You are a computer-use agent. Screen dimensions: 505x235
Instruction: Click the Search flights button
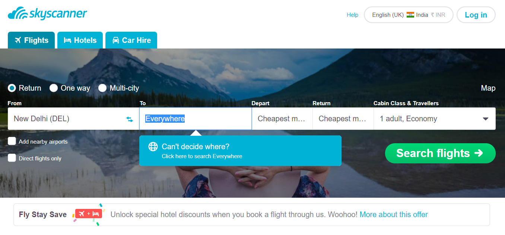[x=440, y=153]
